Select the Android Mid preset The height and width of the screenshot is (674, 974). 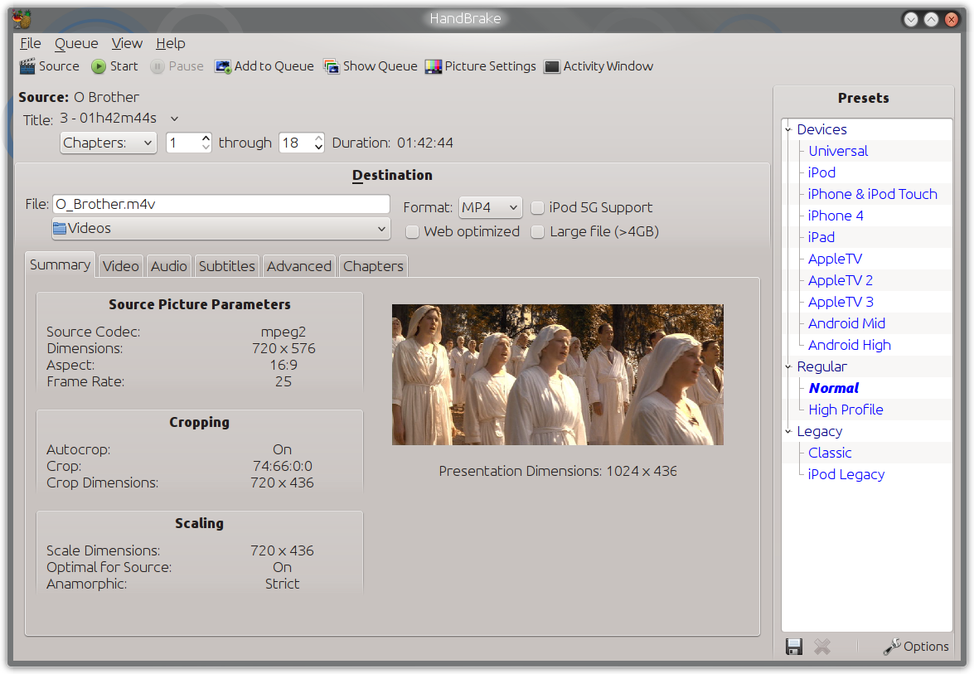click(x=846, y=323)
